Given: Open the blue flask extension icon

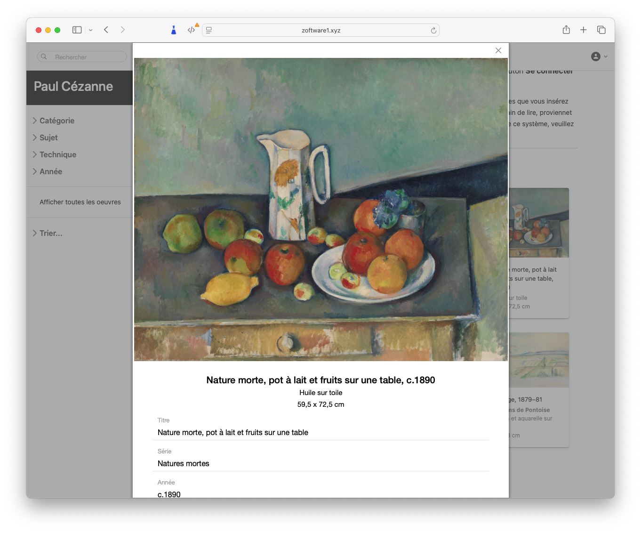Looking at the screenshot, I should [x=174, y=30].
